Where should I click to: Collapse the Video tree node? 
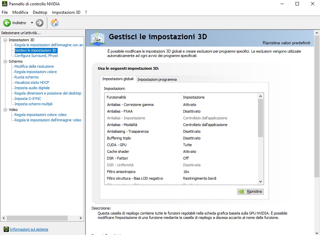point(5,110)
